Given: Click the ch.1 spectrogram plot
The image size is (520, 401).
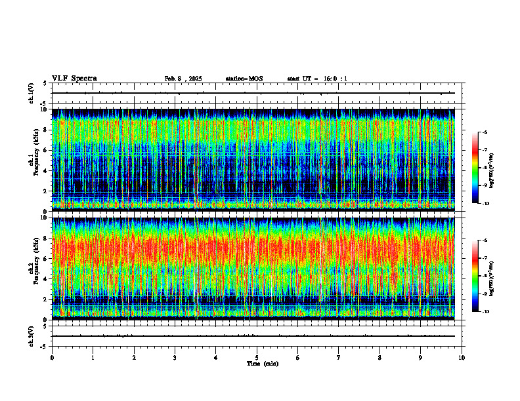Looking at the screenshot, I should pos(253,160).
